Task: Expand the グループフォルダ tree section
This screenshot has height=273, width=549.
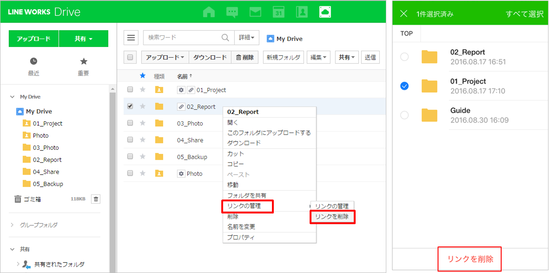Action: [13, 225]
